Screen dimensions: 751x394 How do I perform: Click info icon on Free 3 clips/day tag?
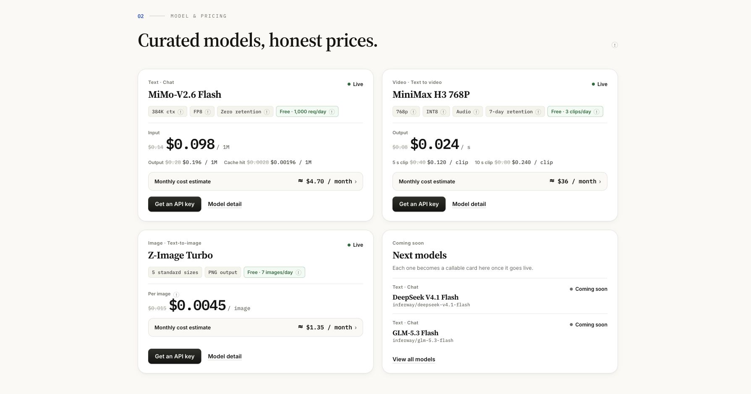tap(597, 112)
